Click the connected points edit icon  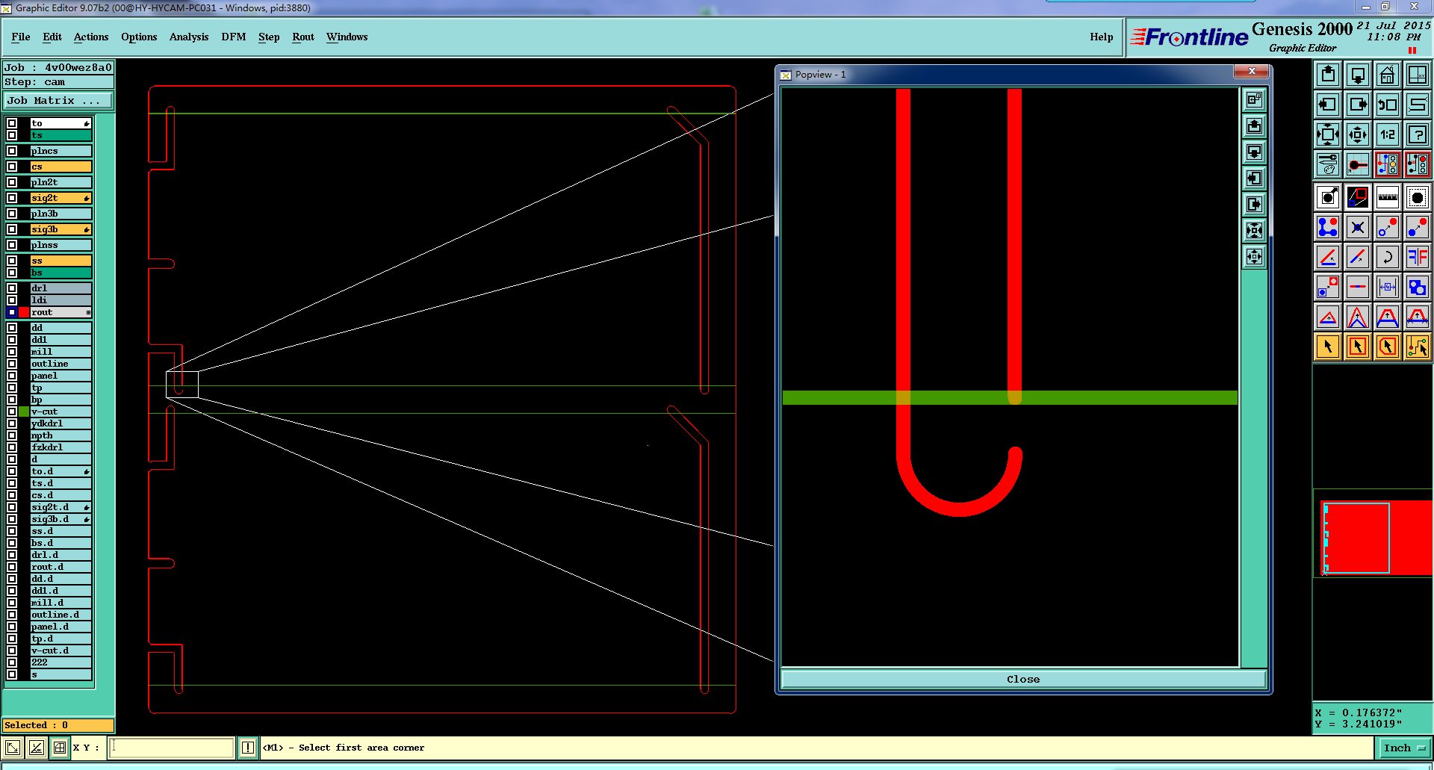tap(1328, 227)
